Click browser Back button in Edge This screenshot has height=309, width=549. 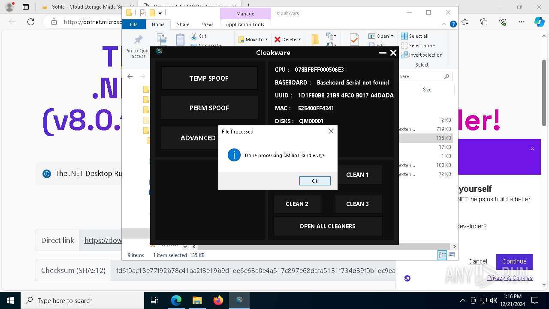click(12, 22)
